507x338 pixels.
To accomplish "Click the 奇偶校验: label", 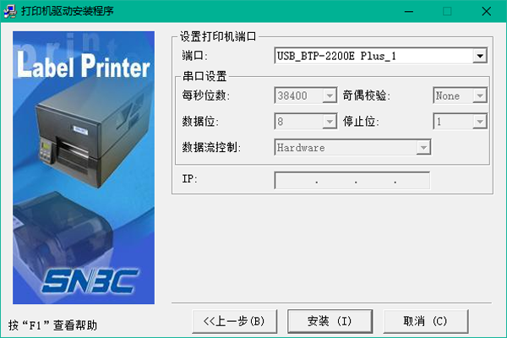I will coord(367,95).
